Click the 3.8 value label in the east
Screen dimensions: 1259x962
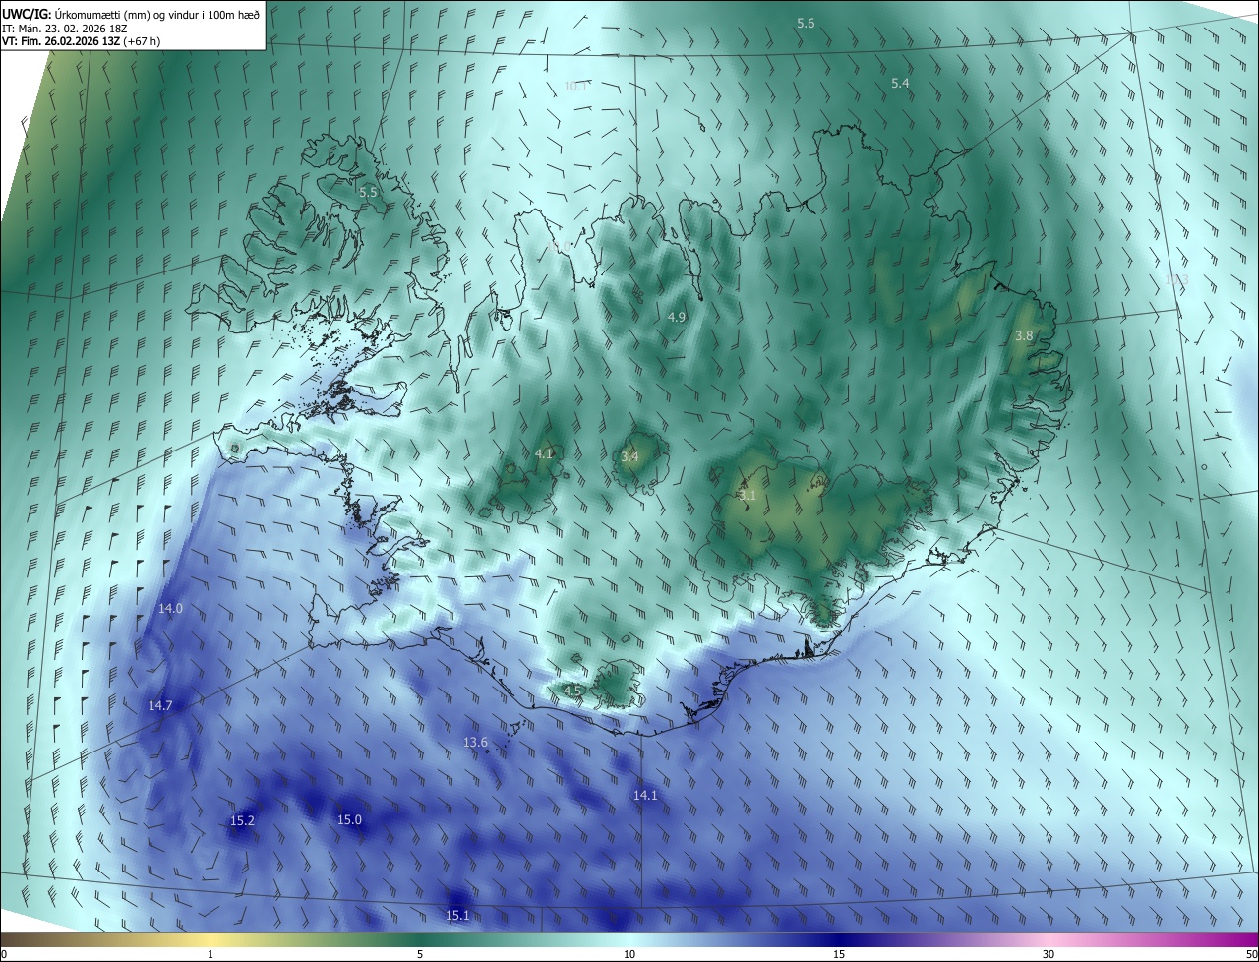pyautogui.click(x=1024, y=335)
